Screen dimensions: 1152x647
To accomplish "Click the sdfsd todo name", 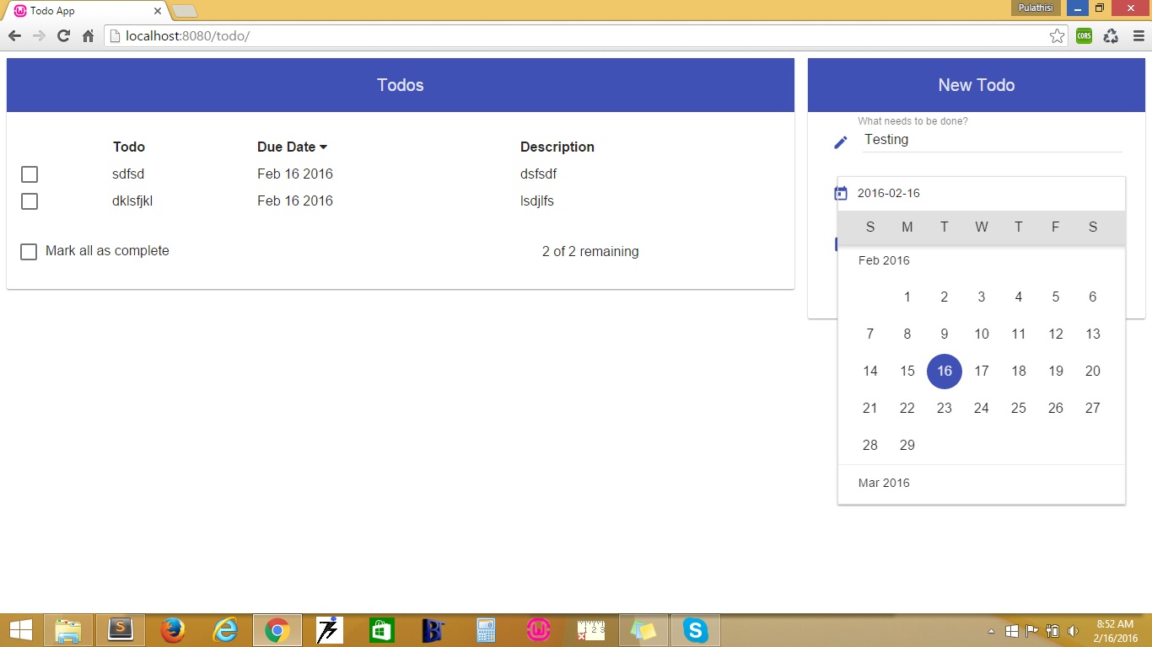I will click(x=128, y=174).
